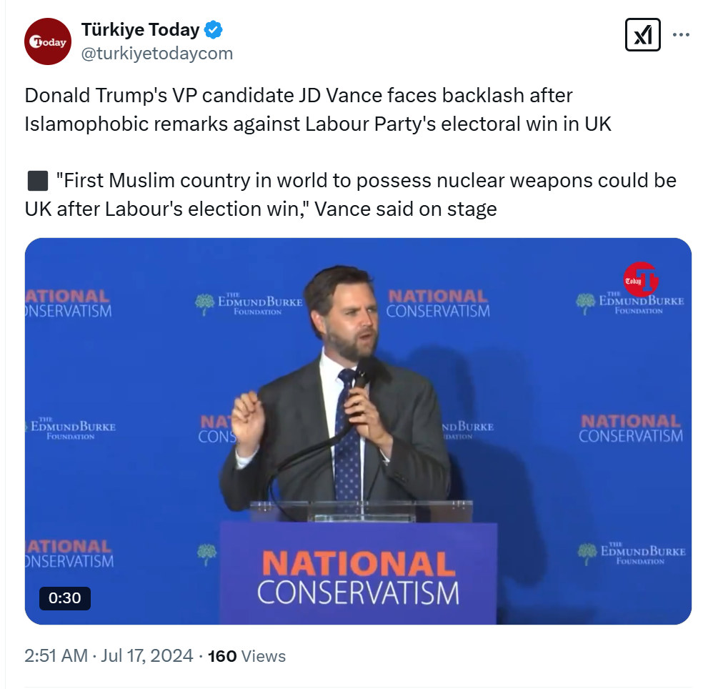Click the Jul 17, 2024 date
The width and height of the screenshot is (703, 689).
coord(146,656)
